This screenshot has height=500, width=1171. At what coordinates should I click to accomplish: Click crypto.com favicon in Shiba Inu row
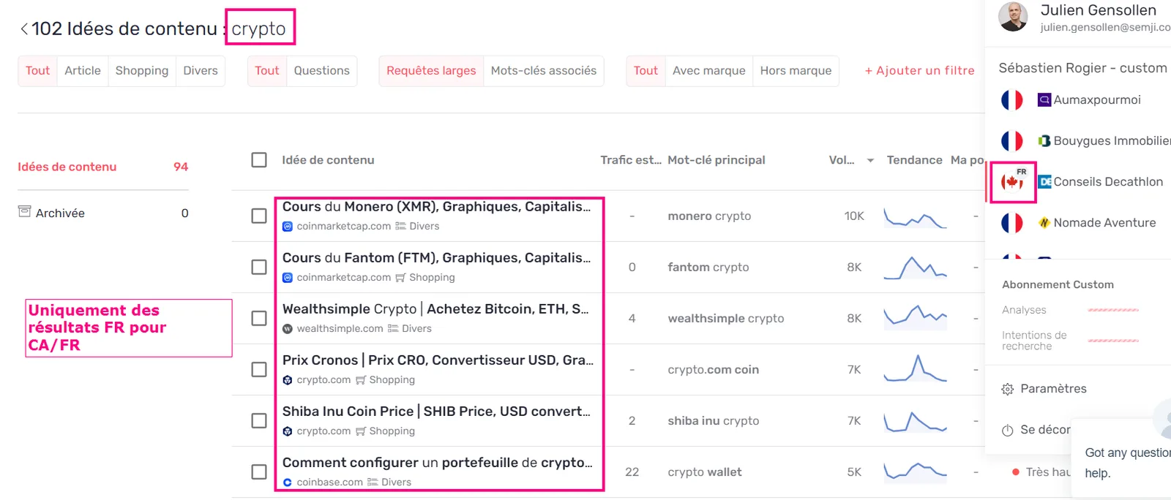(x=288, y=431)
